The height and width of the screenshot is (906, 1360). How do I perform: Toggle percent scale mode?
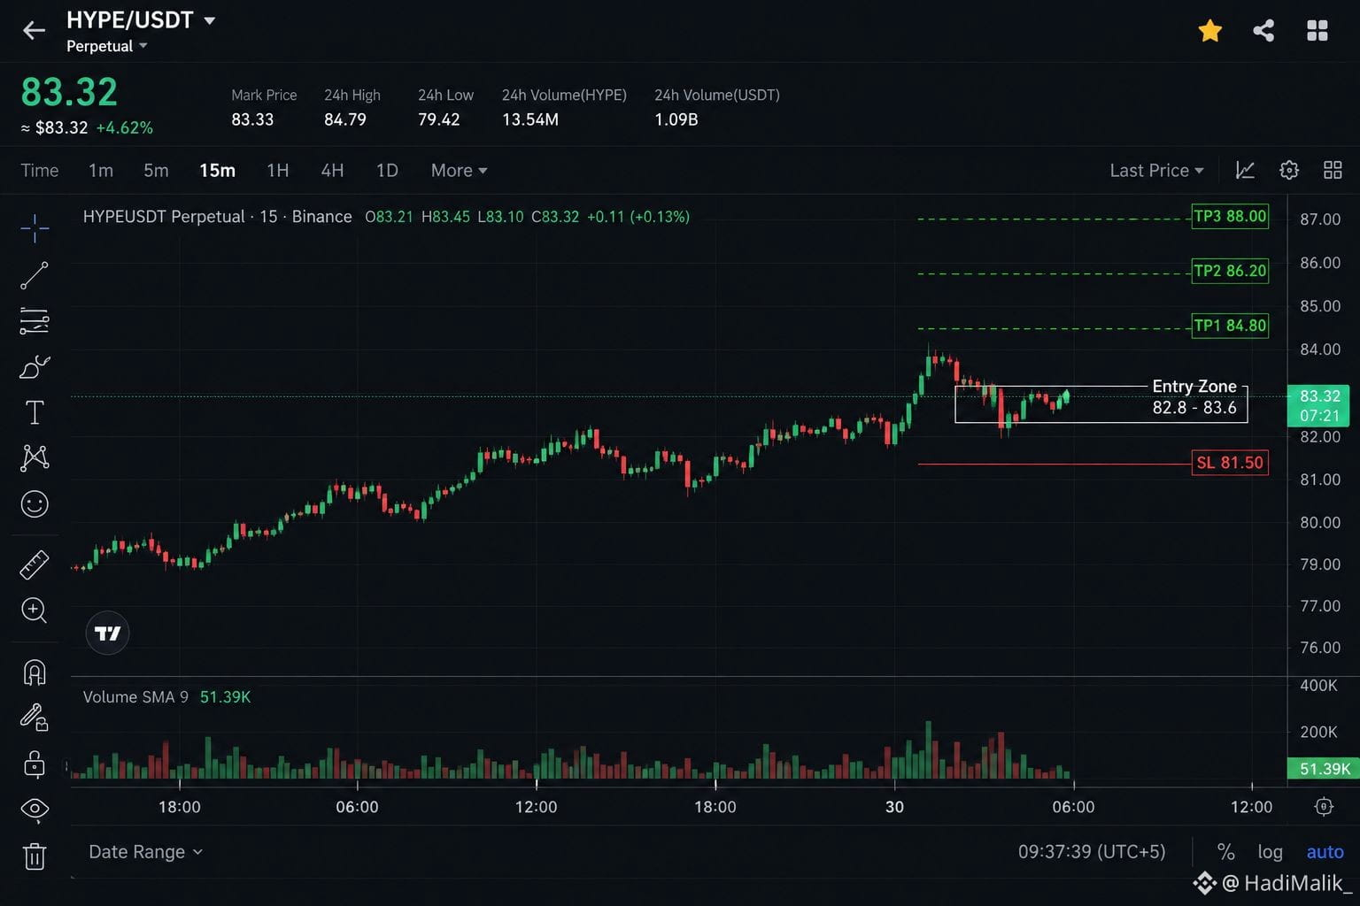(1225, 852)
